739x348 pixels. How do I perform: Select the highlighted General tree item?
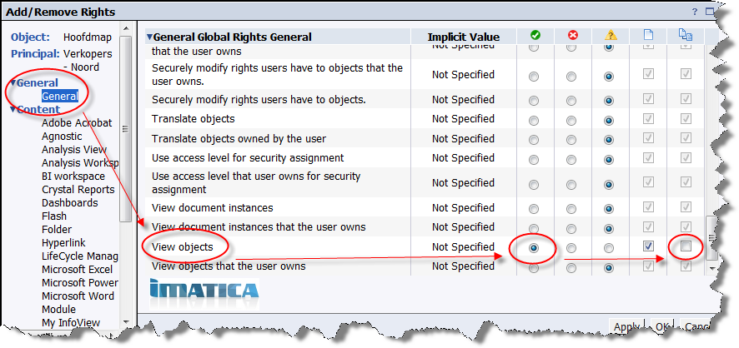[x=60, y=96]
